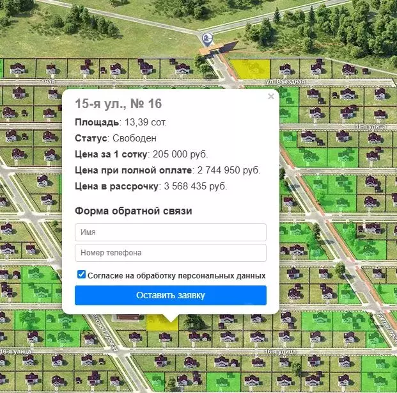Screen dimensions: 397x393
Task: Close the plot info popup
Action: (271, 97)
